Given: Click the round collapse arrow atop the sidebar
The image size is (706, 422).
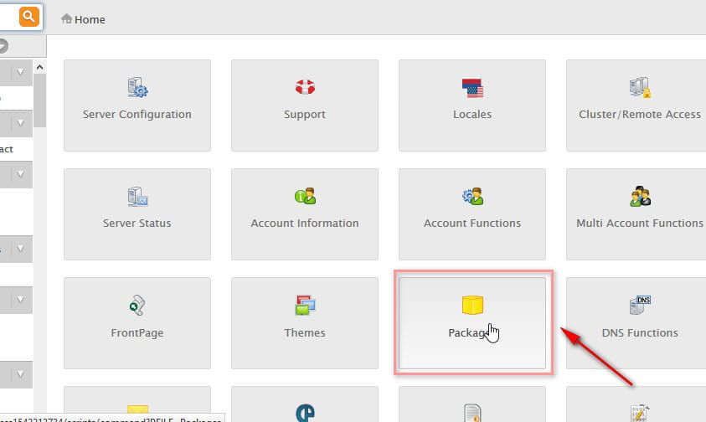Looking at the screenshot, I should point(3,46).
